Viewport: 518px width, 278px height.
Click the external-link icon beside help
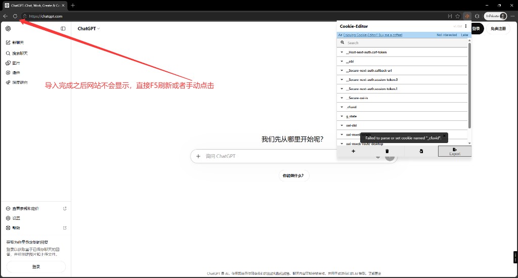pos(65,228)
